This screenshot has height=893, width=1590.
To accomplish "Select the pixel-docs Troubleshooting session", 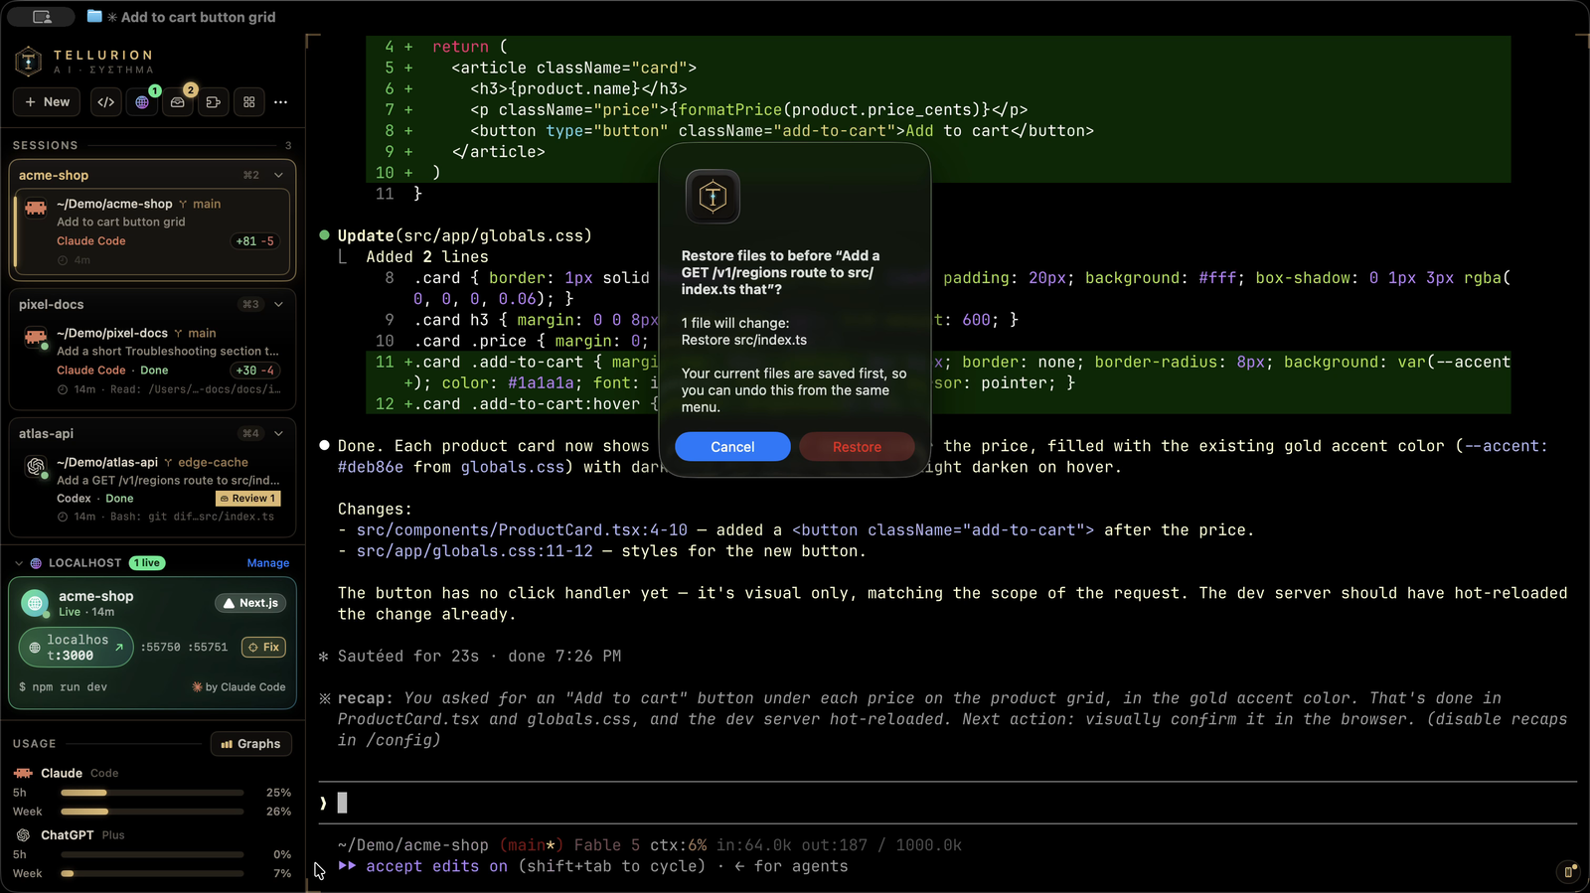I will (x=152, y=362).
